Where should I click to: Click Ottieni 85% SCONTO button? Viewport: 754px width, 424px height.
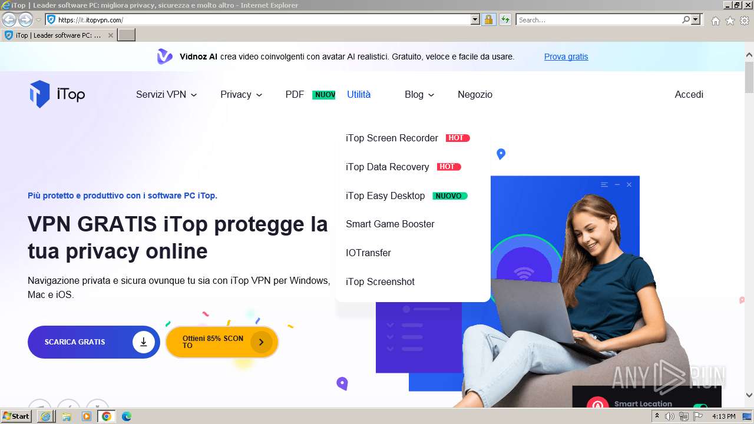[x=222, y=342]
